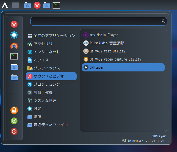This screenshot has width=177, height=152.
Task: Click the search magnifier icon
Action: tap(163, 21)
